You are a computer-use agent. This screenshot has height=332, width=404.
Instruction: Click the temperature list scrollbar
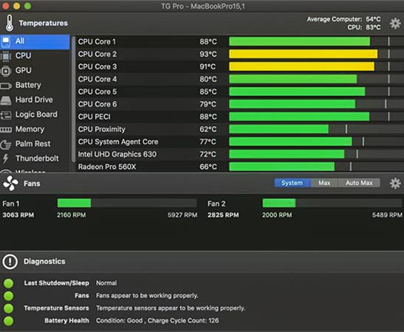[73, 99]
